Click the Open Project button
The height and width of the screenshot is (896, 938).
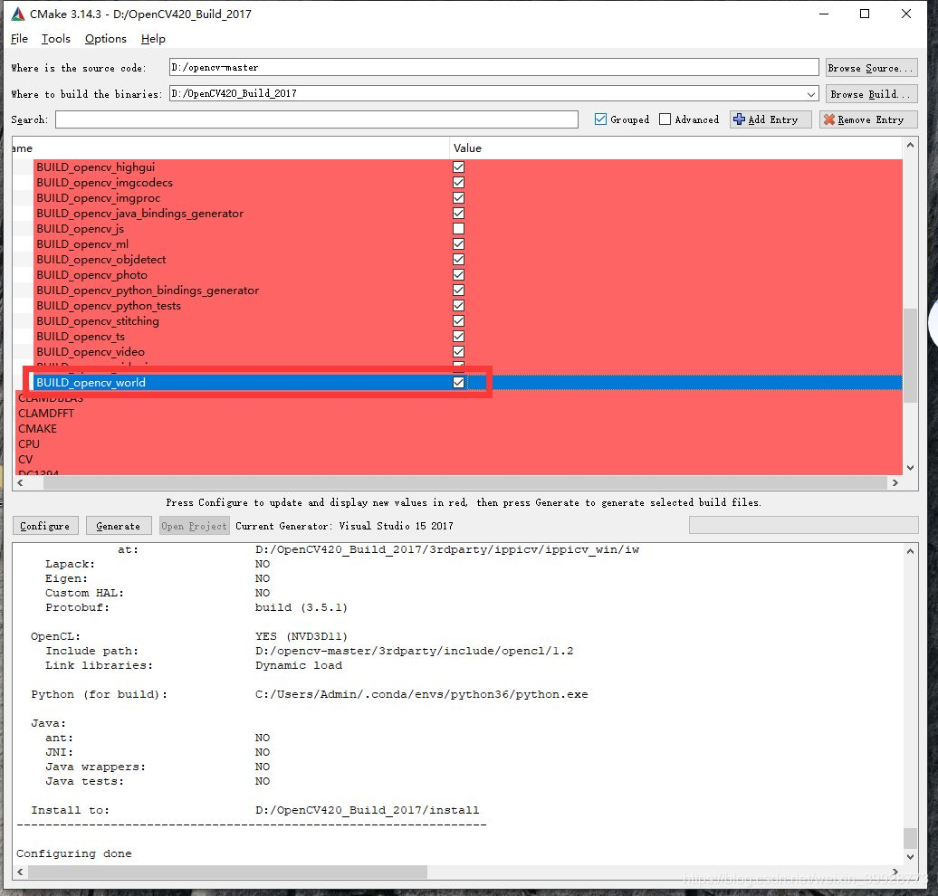195,526
